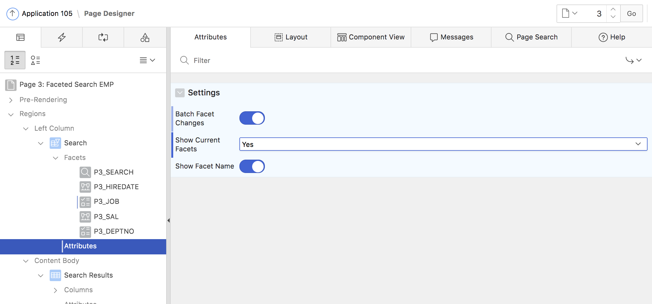This screenshot has height=304, width=652.
Task: Open the Shared Components panel icon
Action: pos(145,37)
